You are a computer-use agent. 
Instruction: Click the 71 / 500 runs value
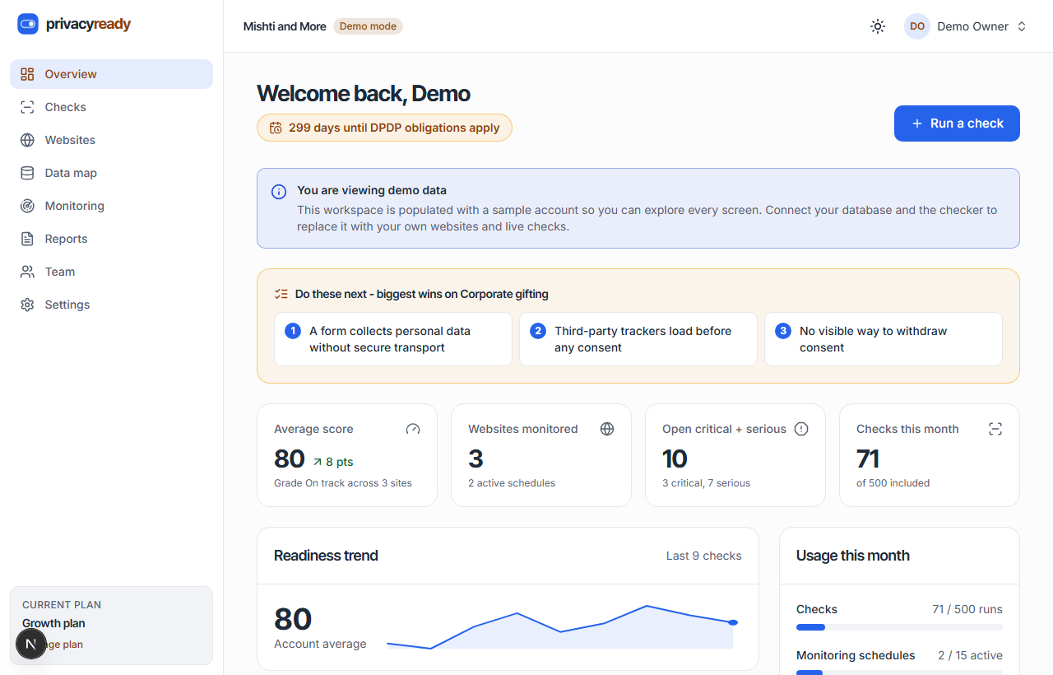(967, 609)
